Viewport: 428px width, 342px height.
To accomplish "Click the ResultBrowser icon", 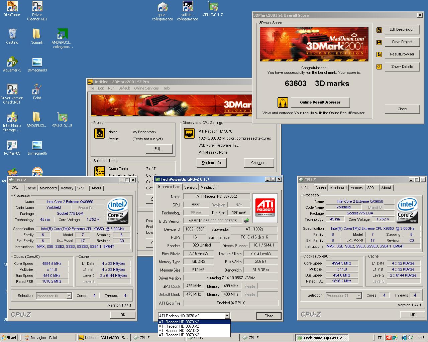I will (379, 54).
